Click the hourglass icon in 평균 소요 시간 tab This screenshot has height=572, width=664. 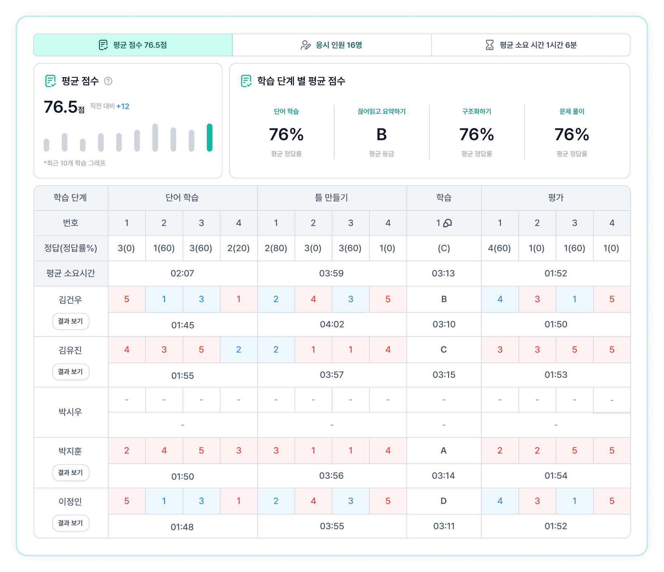(489, 45)
